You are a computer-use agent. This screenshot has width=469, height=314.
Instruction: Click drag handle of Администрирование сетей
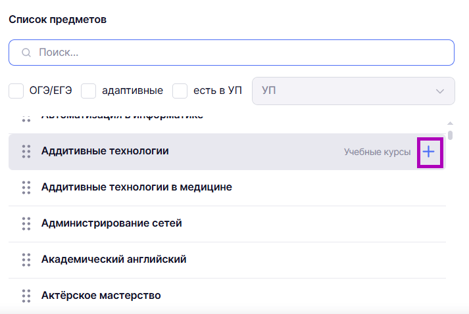click(26, 224)
